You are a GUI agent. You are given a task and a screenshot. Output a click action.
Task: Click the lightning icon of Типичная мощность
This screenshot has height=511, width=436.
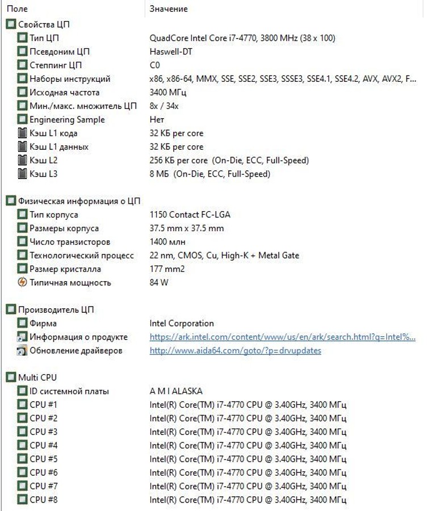[x=22, y=282]
